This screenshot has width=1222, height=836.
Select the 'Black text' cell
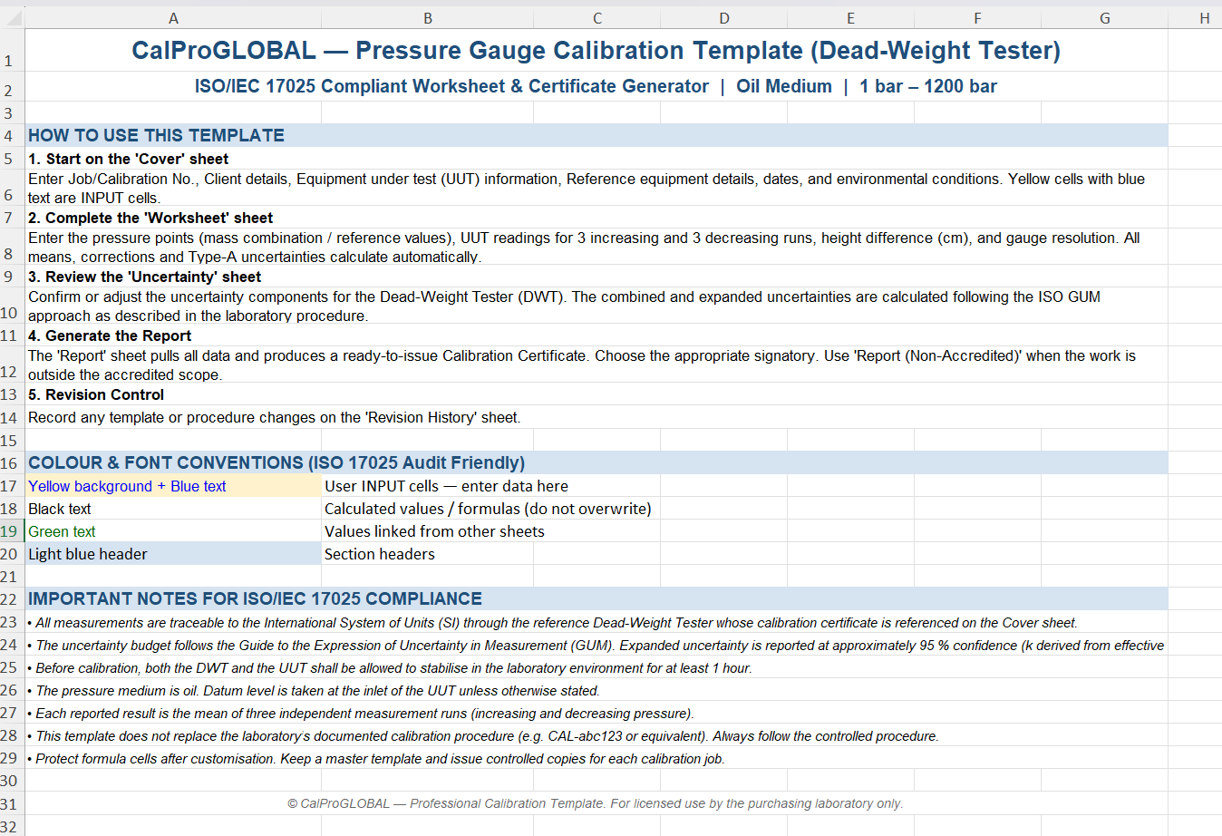click(x=173, y=509)
